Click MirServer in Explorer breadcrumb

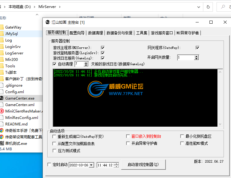[47, 7]
